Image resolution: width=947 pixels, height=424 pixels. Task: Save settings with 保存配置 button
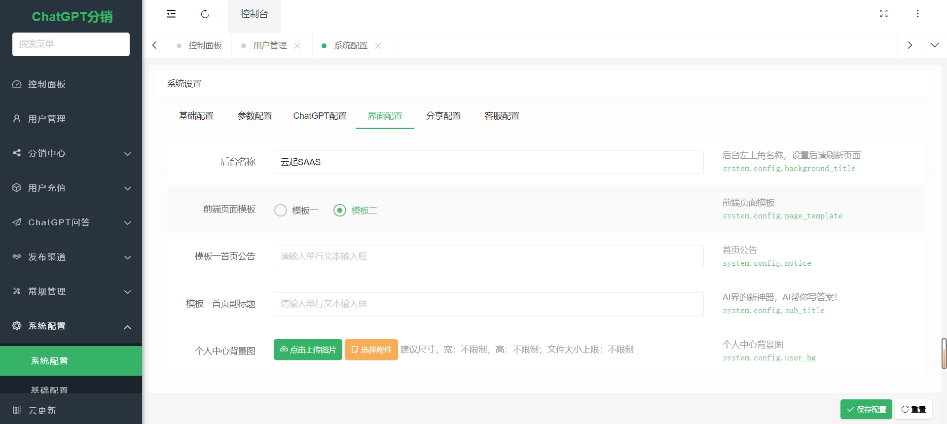[866, 409]
